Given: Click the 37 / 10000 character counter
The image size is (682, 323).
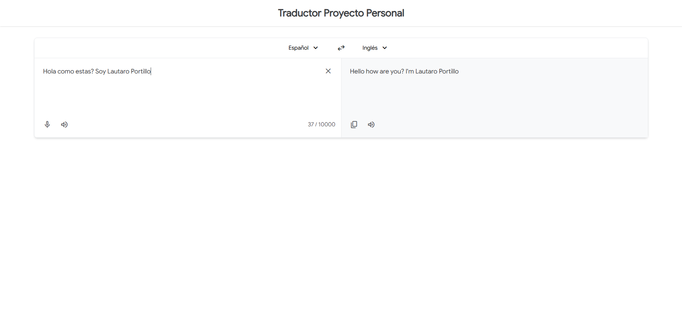Looking at the screenshot, I should [x=321, y=125].
